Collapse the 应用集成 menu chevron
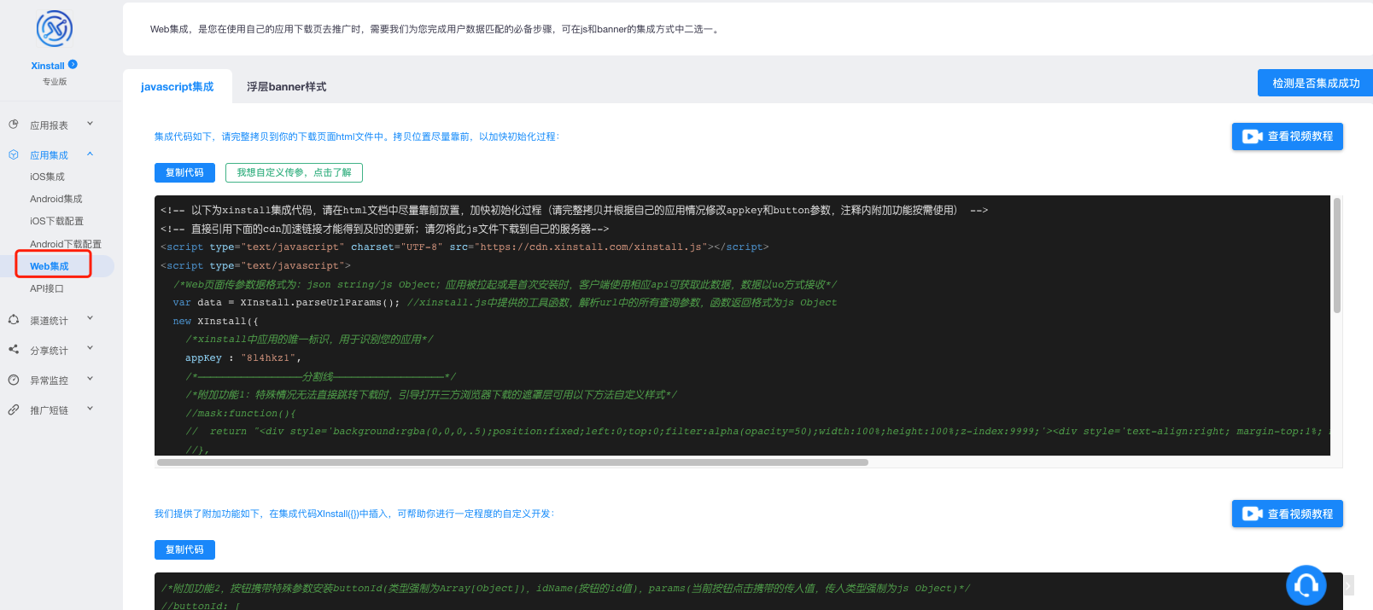This screenshot has width=1373, height=610. [x=90, y=154]
